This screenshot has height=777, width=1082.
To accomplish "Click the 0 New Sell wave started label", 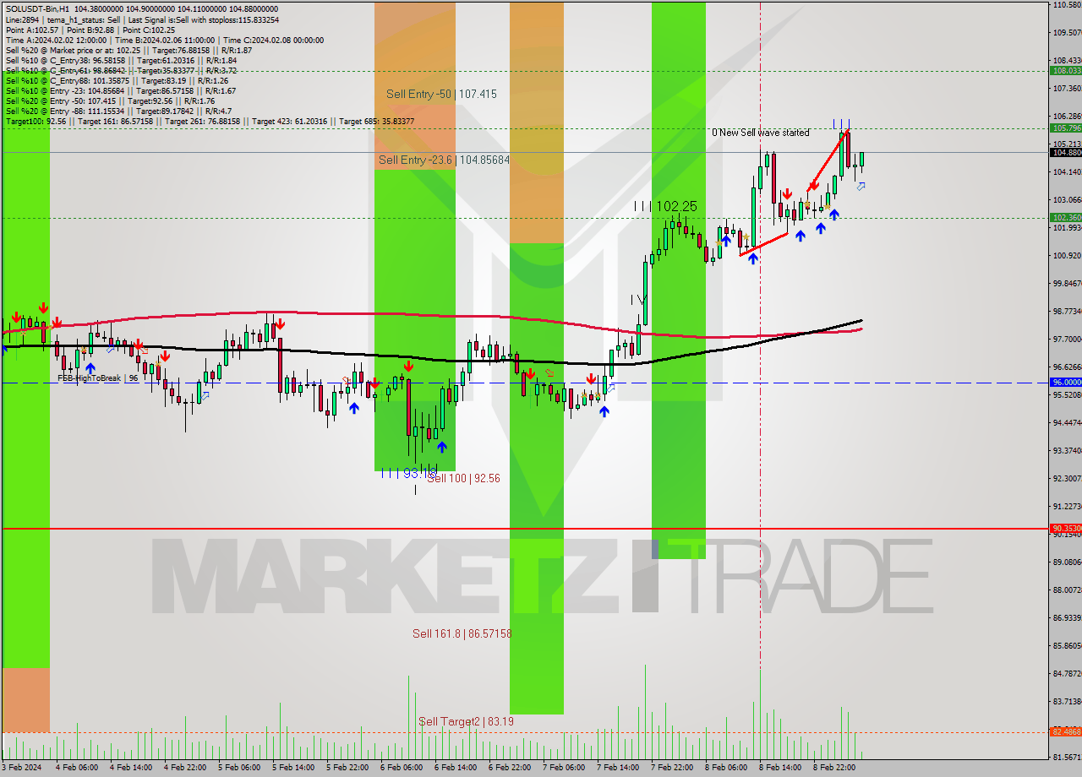I will [760, 133].
